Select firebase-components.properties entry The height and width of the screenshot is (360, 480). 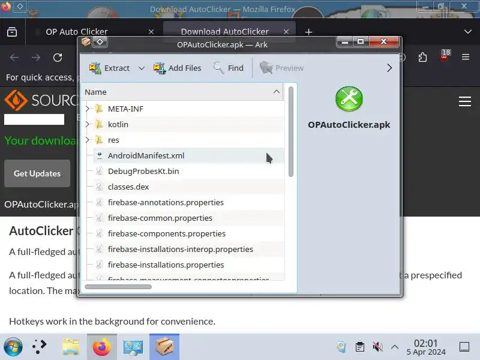coord(167,233)
